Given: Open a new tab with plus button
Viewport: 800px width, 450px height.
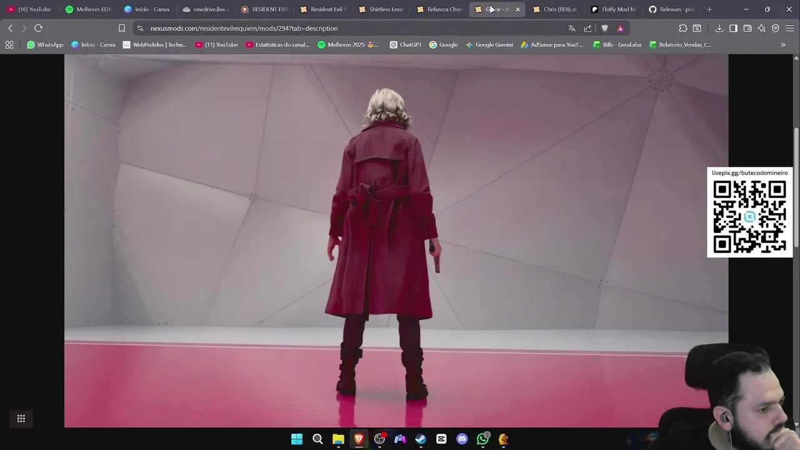Looking at the screenshot, I should pos(709,9).
